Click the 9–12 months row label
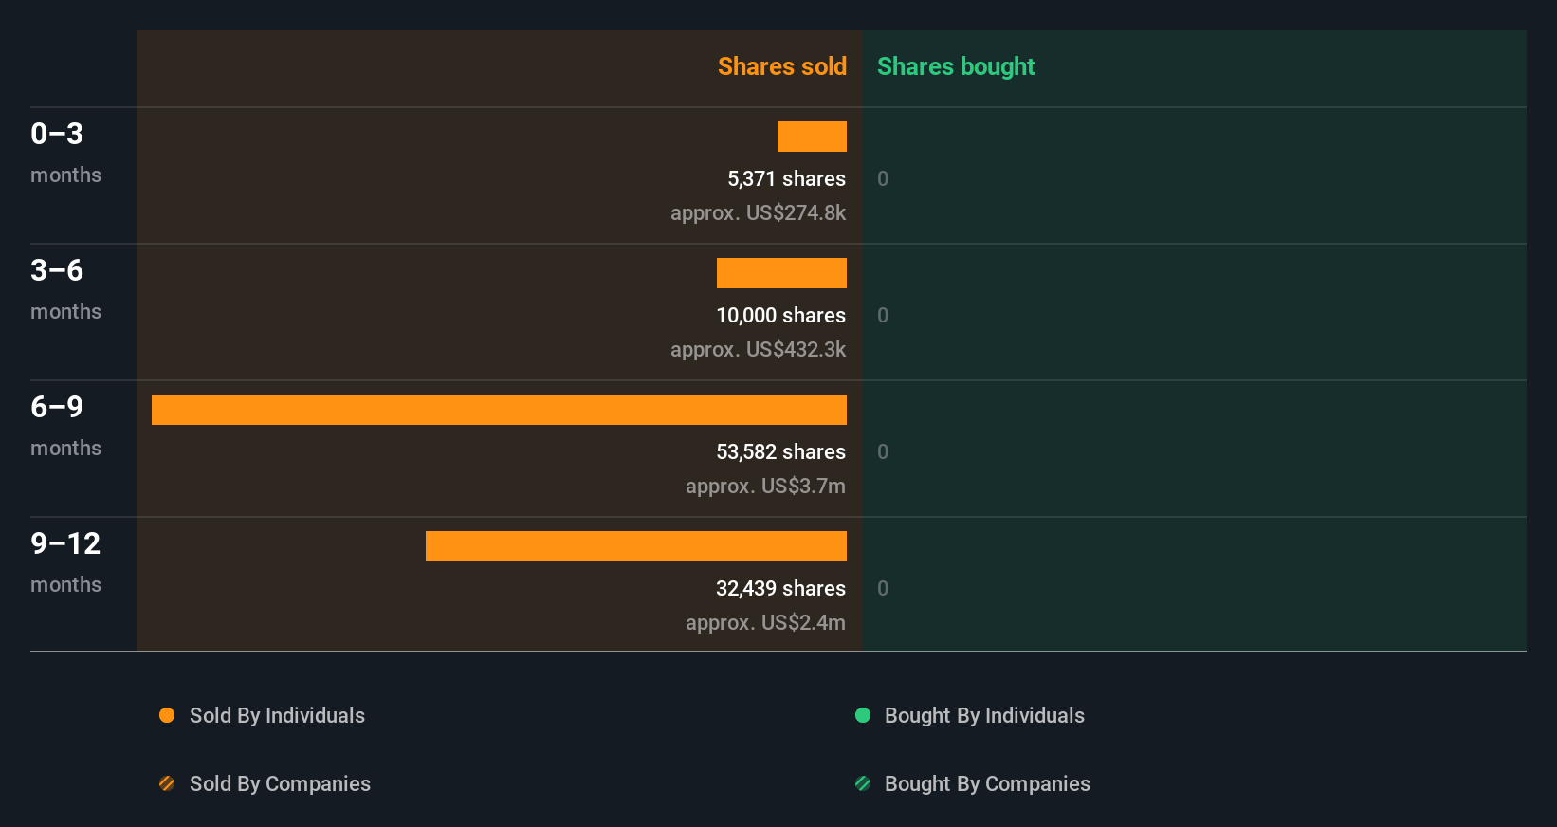The width and height of the screenshot is (1557, 827). tap(65, 561)
